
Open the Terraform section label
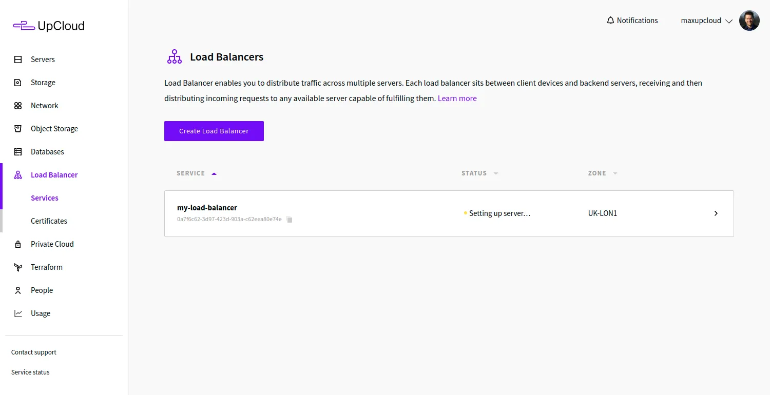(47, 267)
